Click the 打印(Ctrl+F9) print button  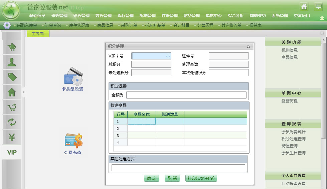point(201,178)
